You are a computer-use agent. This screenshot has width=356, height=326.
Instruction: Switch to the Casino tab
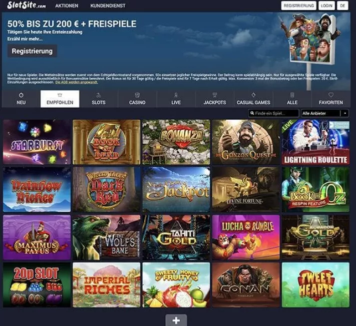137,99
